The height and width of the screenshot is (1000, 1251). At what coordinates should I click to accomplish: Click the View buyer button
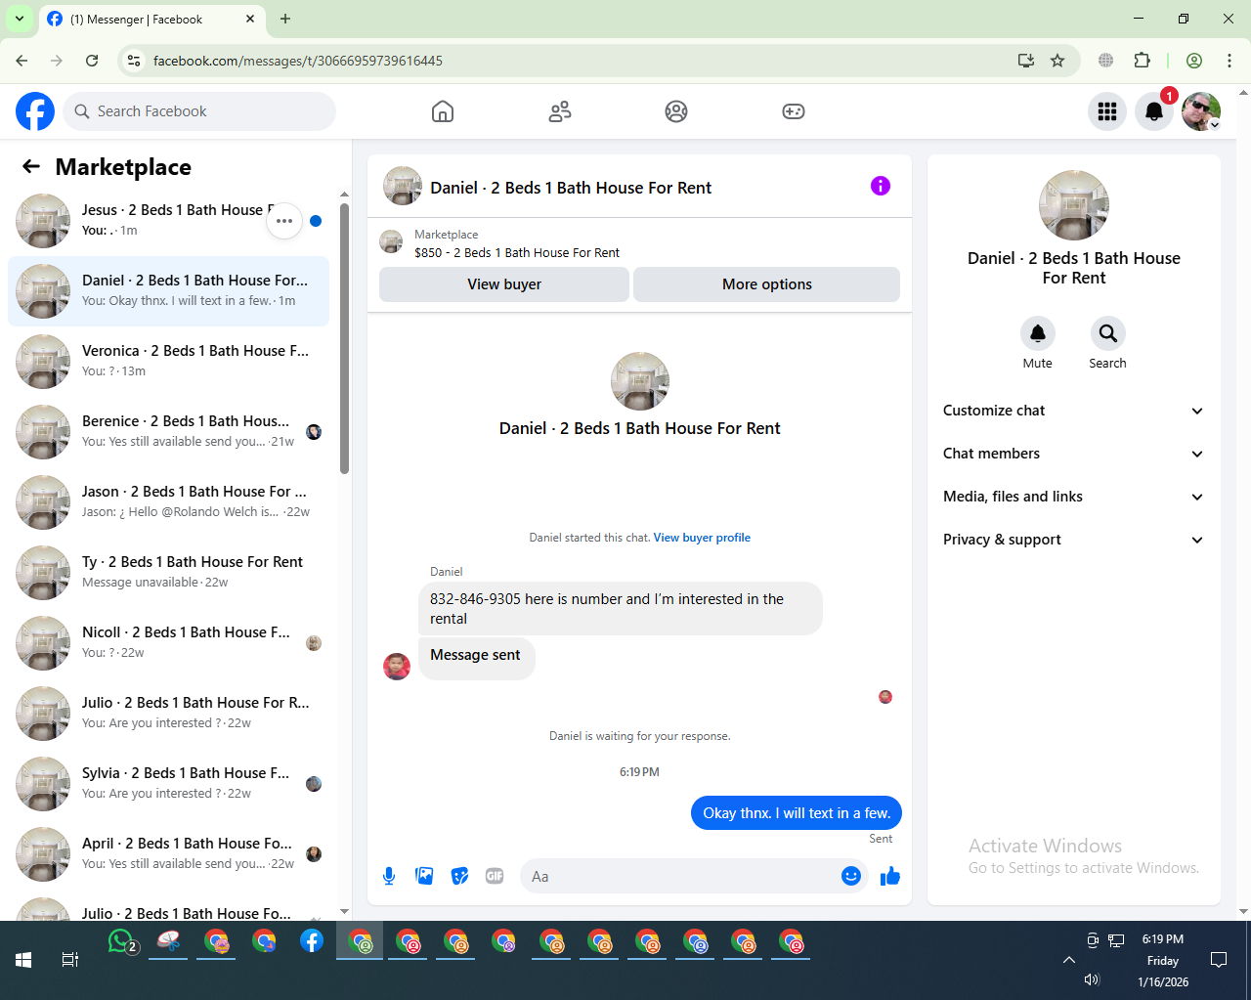tap(504, 284)
